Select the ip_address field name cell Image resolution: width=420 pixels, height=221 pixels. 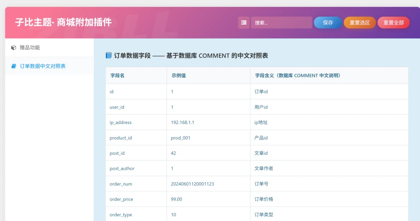tap(121, 122)
